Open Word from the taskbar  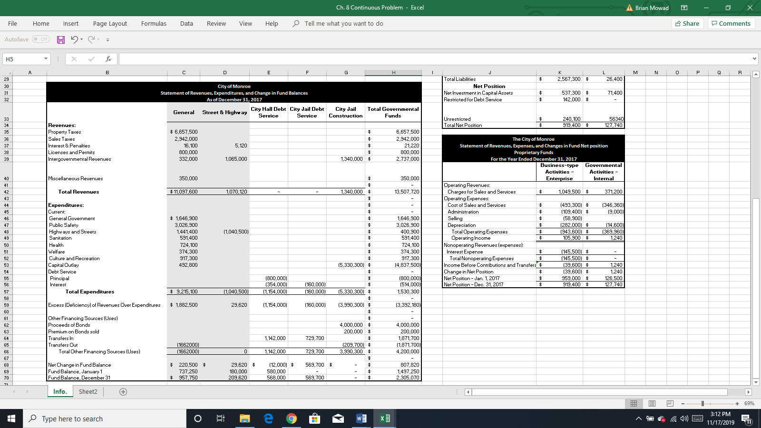(361, 418)
